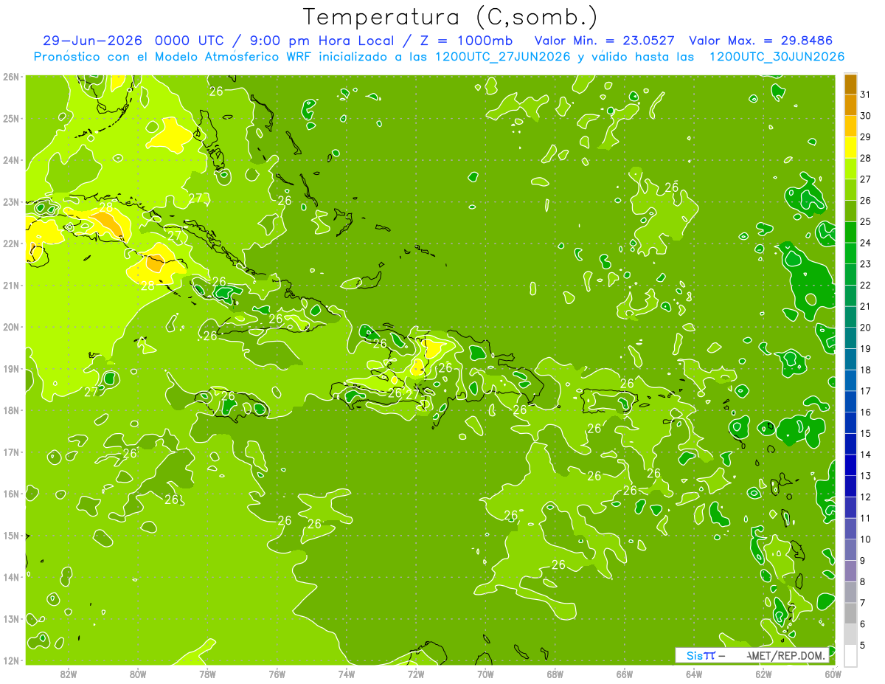Pick the yellow legend swatch between 28 and 29
Screen dimensions: 885x684
[x=851, y=148]
